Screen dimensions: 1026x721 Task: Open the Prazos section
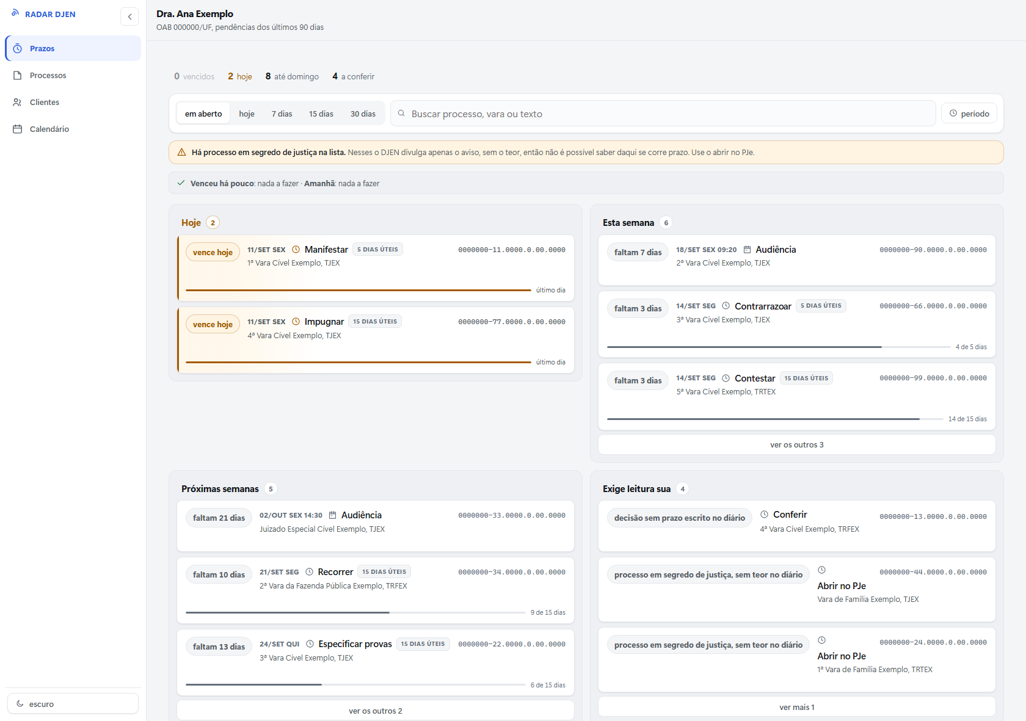coord(73,48)
